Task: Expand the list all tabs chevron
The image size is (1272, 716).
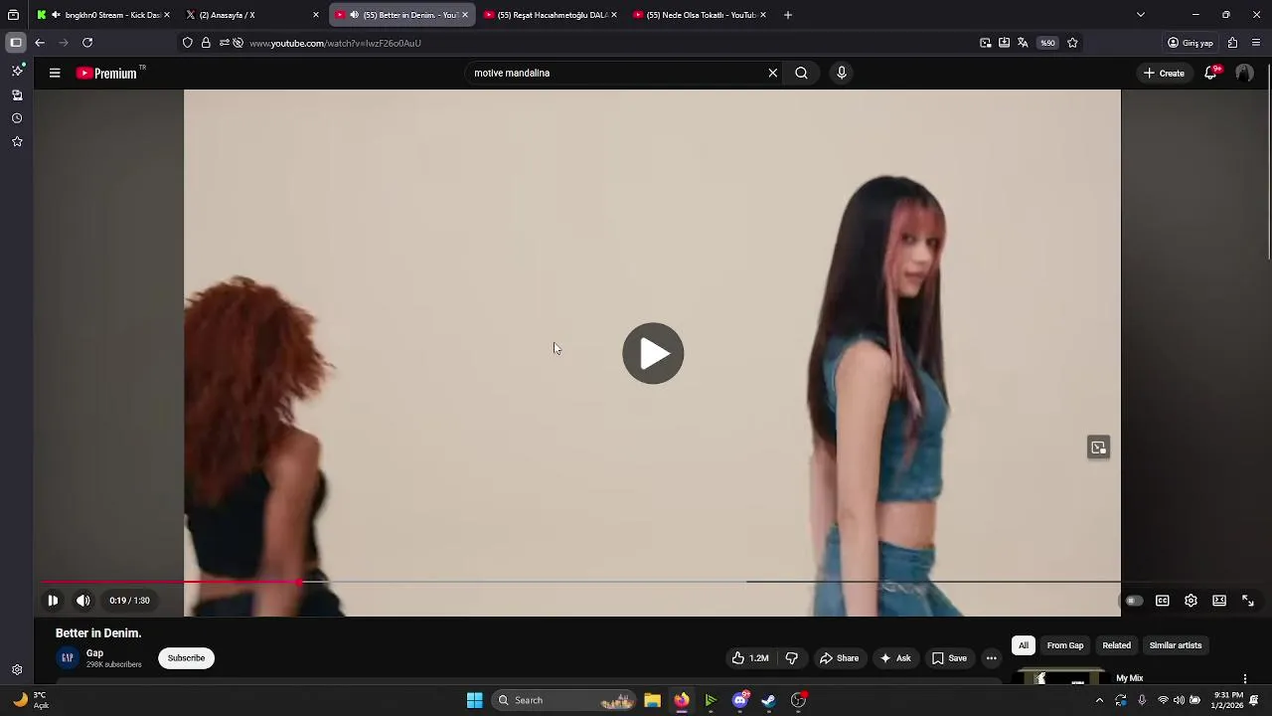Action: pyautogui.click(x=1140, y=15)
